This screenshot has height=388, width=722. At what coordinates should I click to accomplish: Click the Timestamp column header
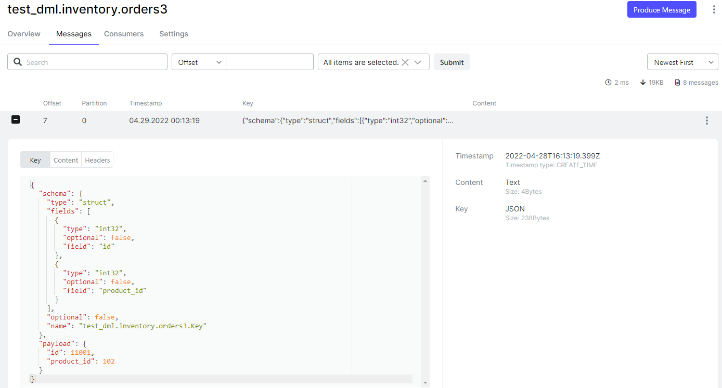pyautogui.click(x=146, y=103)
